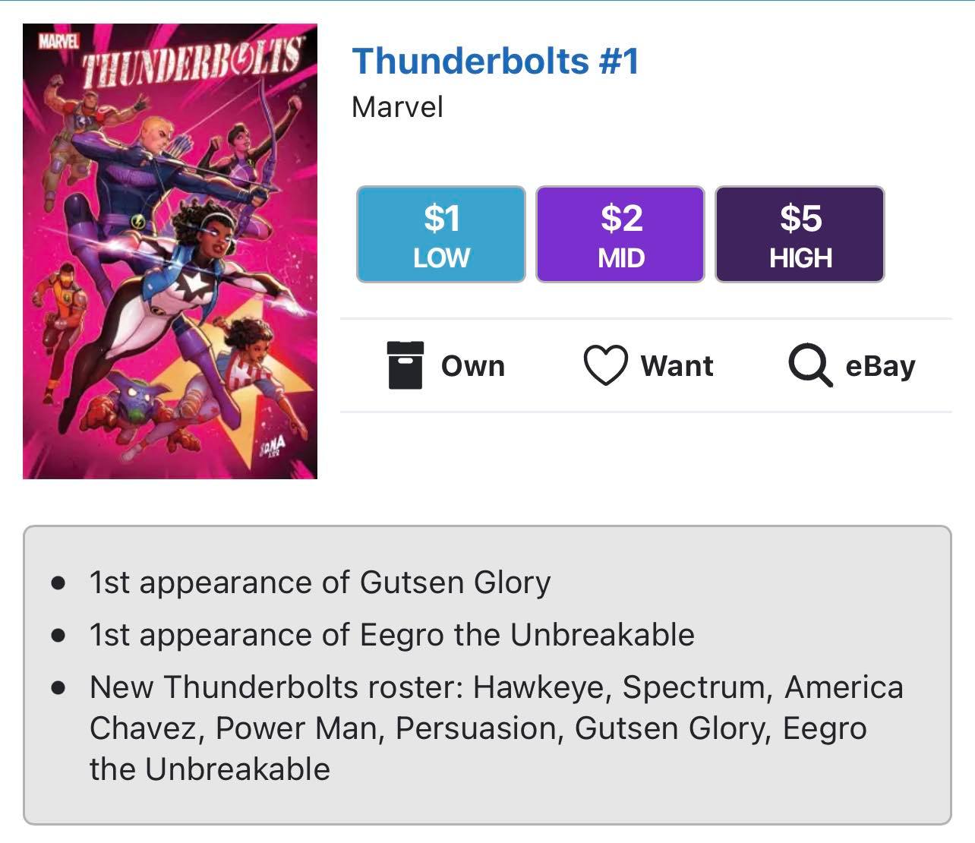Toggle the Want status for this issue
Image resolution: width=975 pixels, height=843 pixels.
(649, 365)
